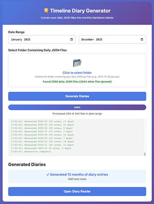
Task: Select log line 'Generated 2025-04 (56 notes, 17 days)'
Action: pos(42,121)
